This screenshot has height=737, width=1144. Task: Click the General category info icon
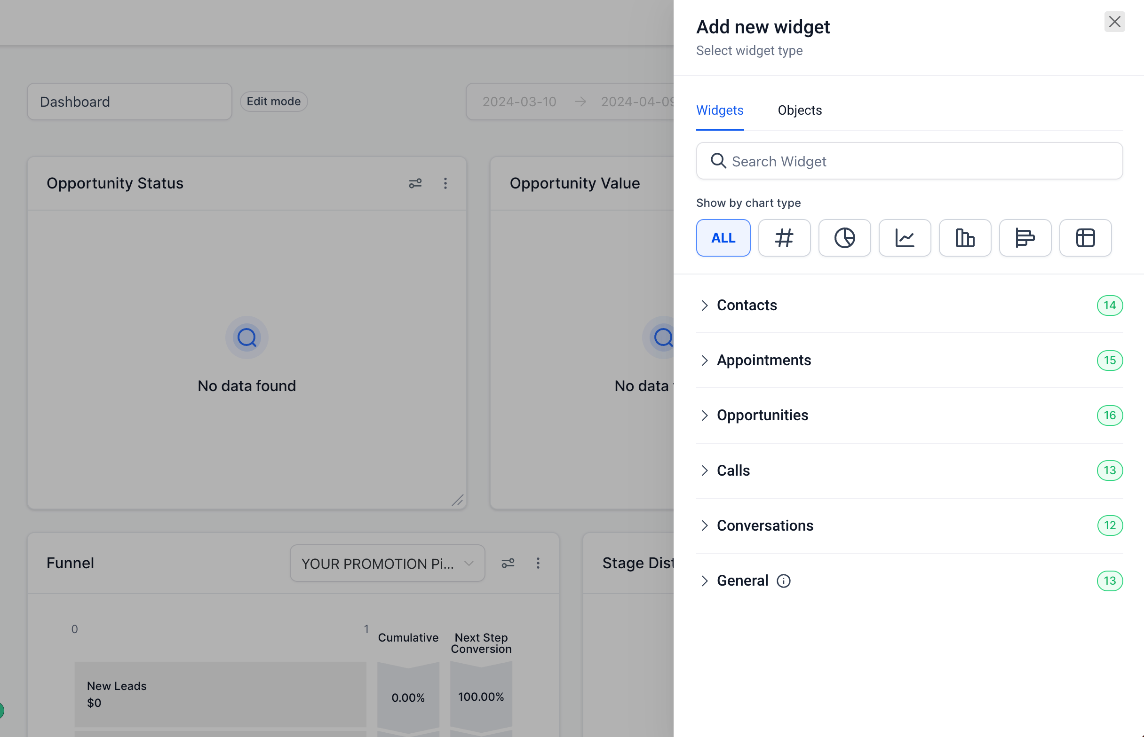pyautogui.click(x=783, y=581)
